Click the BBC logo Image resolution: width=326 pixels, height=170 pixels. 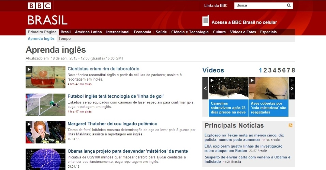point(40,5)
